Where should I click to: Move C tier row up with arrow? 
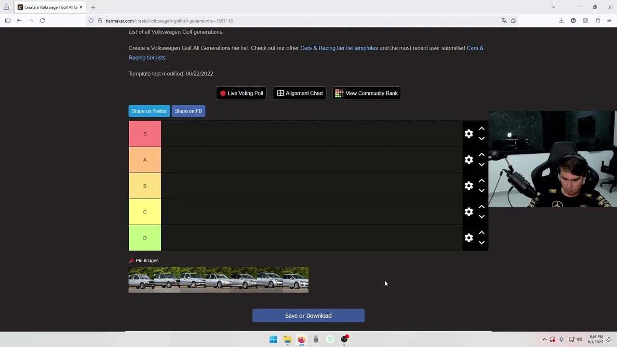[482, 207]
